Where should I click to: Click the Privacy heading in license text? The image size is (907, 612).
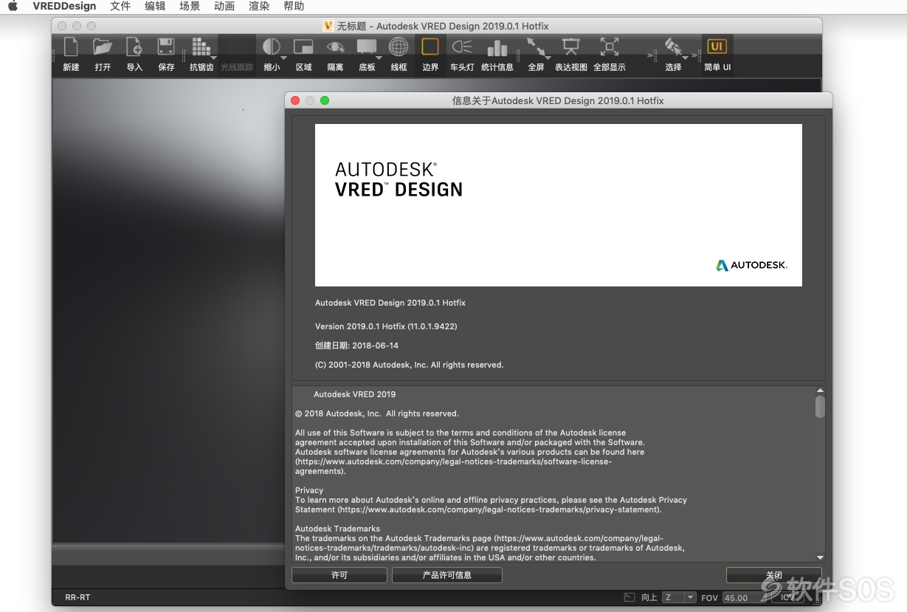coord(309,490)
